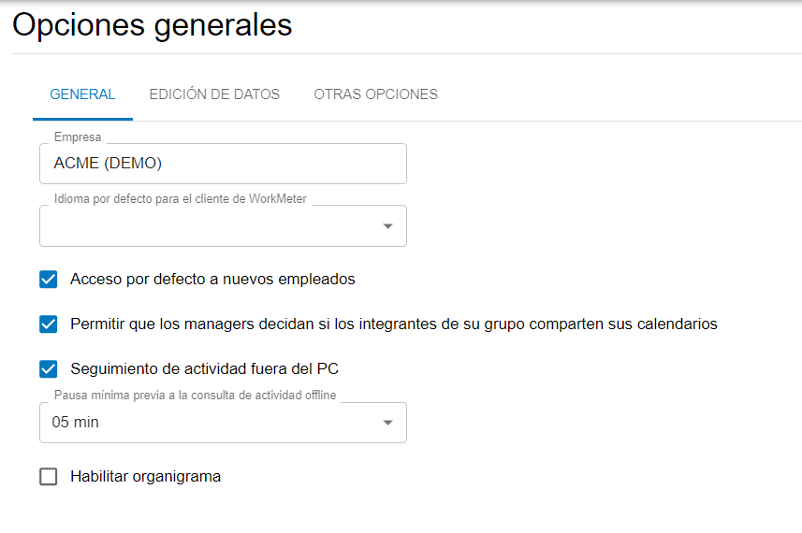Disable the managers calendar sharing checkbox
The image size is (802, 533).
click(49, 324)
